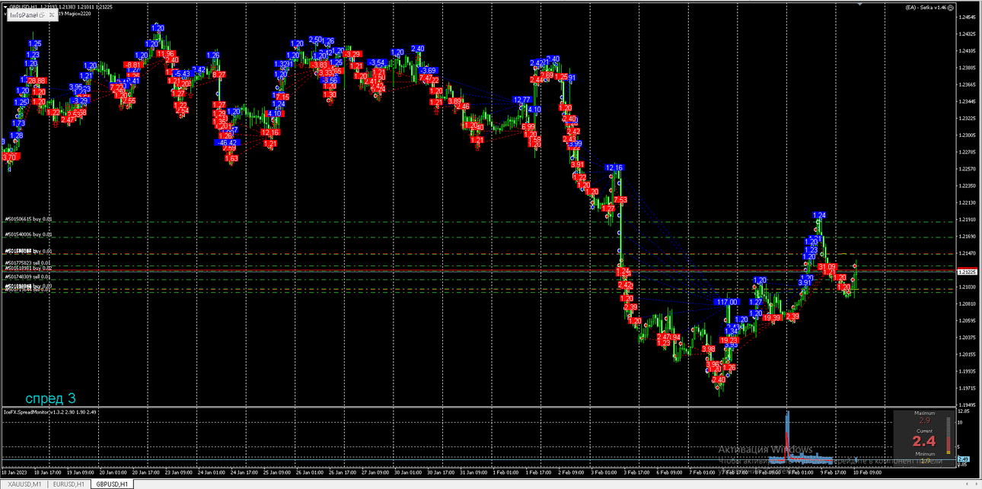This screenshot has width=982, height=489.
Task: Click the 'спред 3' text label
Action: pyautogui.click(x=50, y=398)
